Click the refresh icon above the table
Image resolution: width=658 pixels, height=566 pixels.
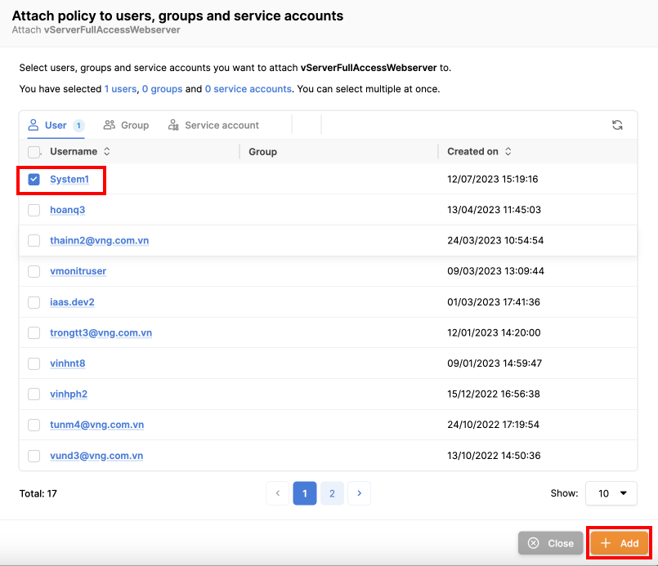click(x=617, y=125)
